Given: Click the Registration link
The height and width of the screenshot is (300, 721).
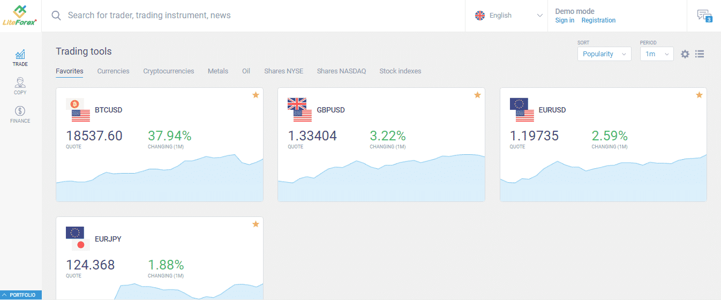Looking at the screenshot, I should point(598,20).
